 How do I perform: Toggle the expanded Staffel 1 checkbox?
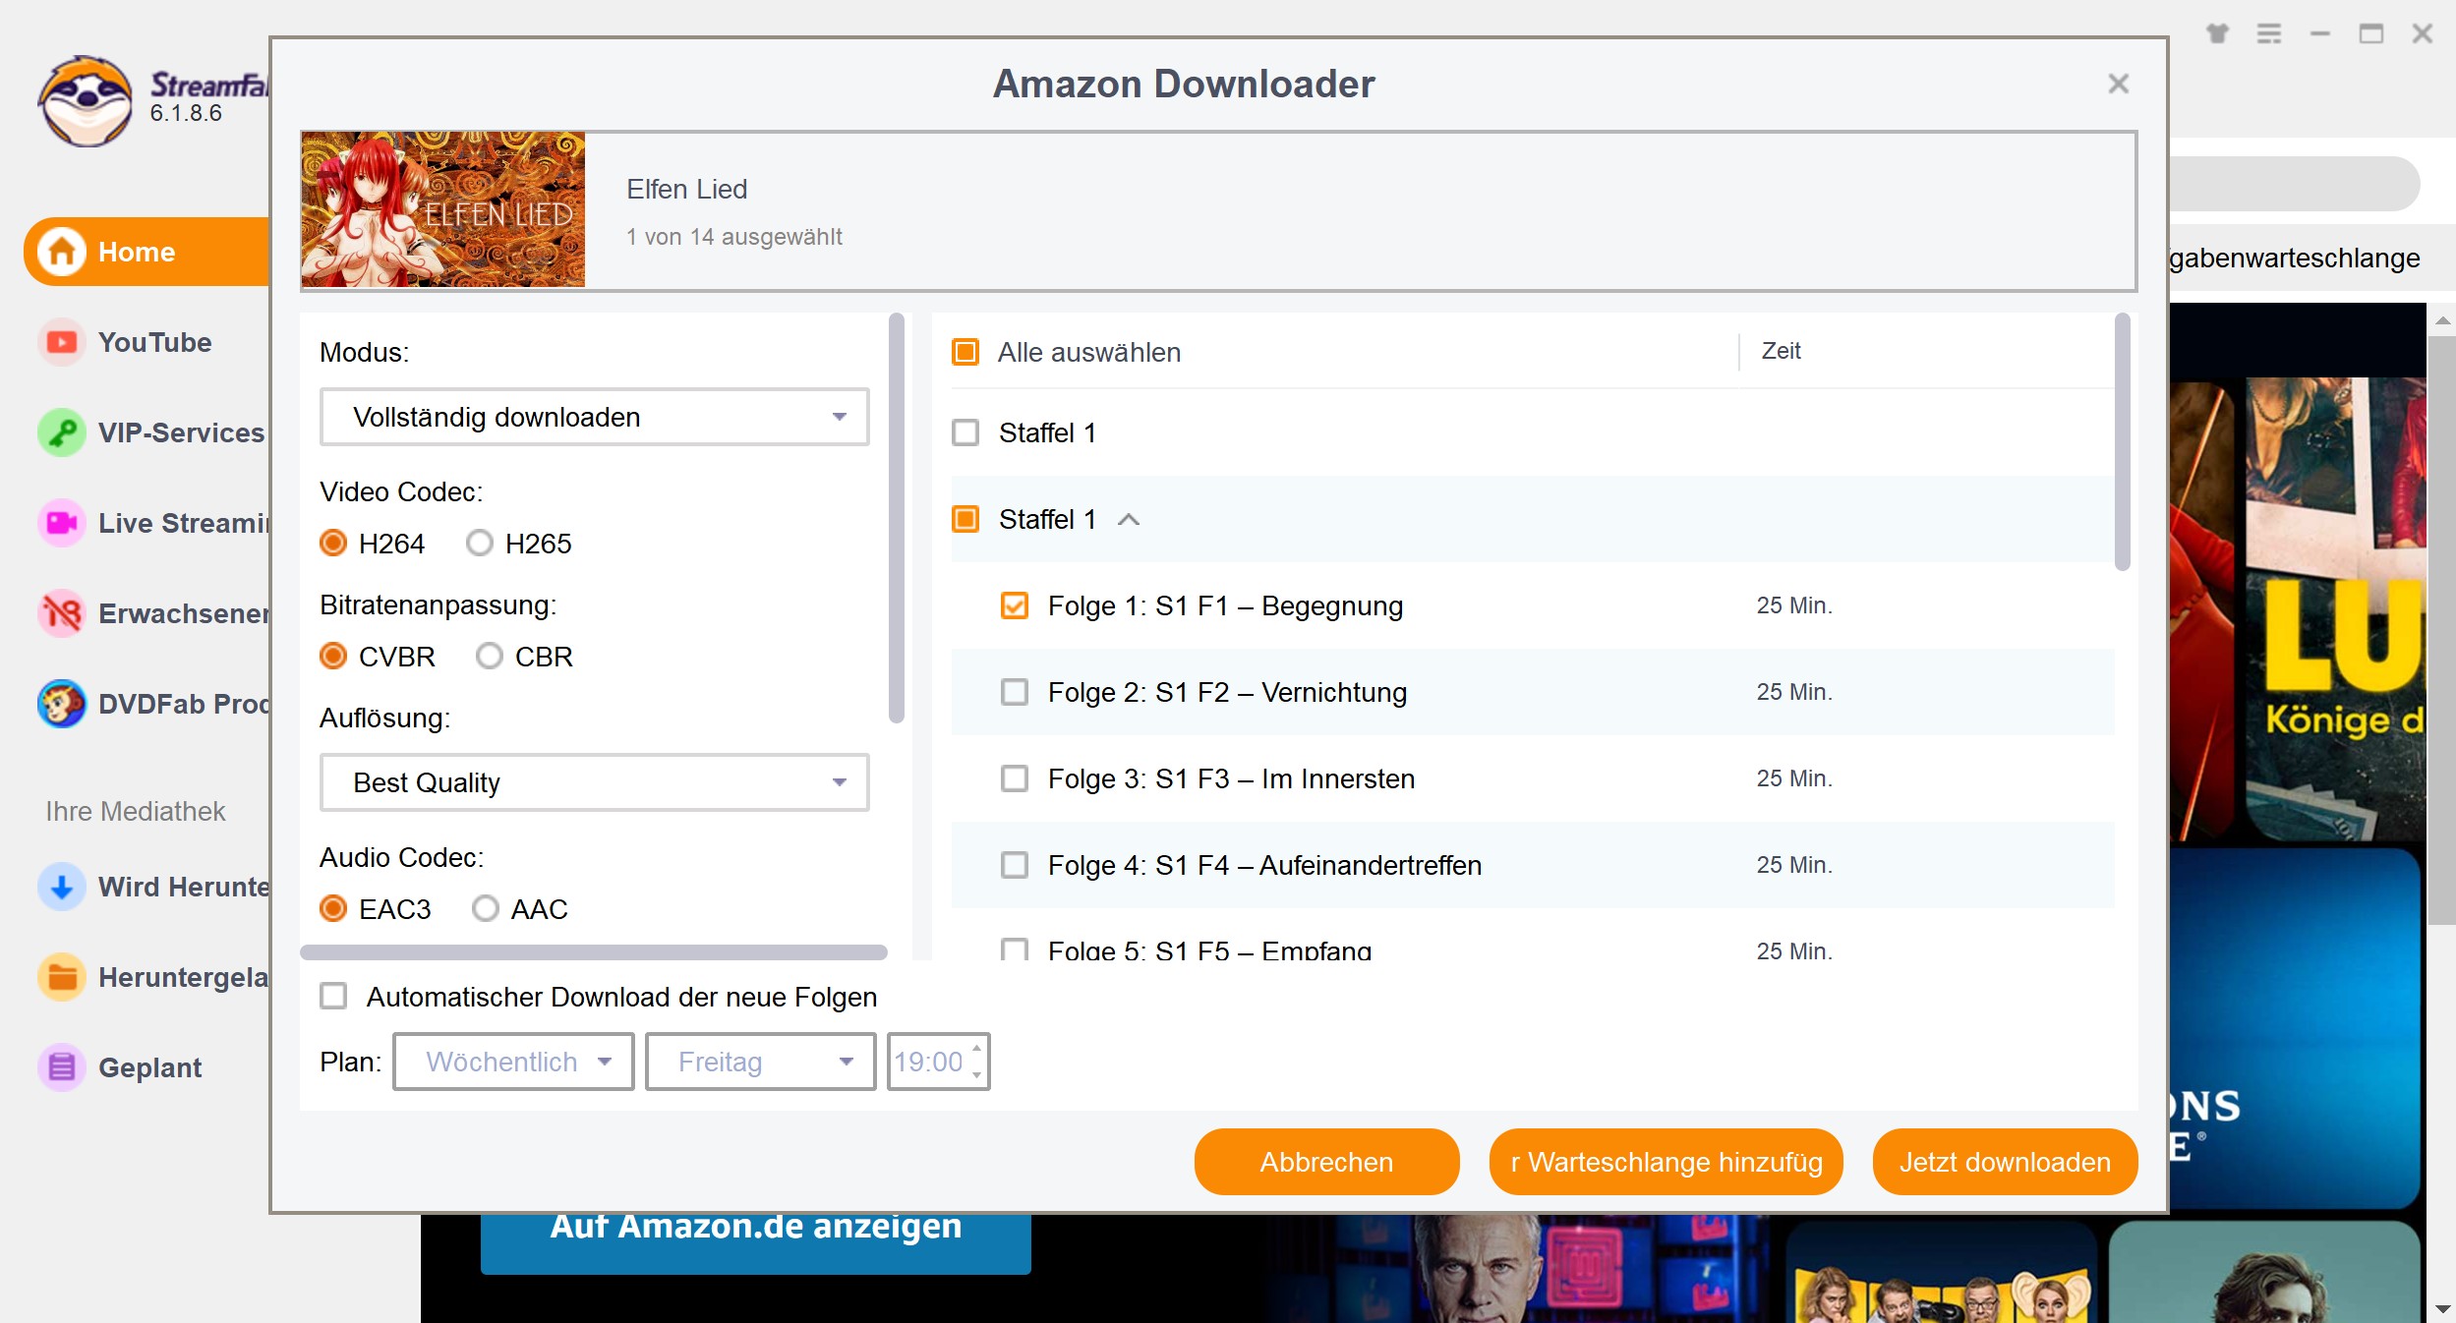(965, 519)
